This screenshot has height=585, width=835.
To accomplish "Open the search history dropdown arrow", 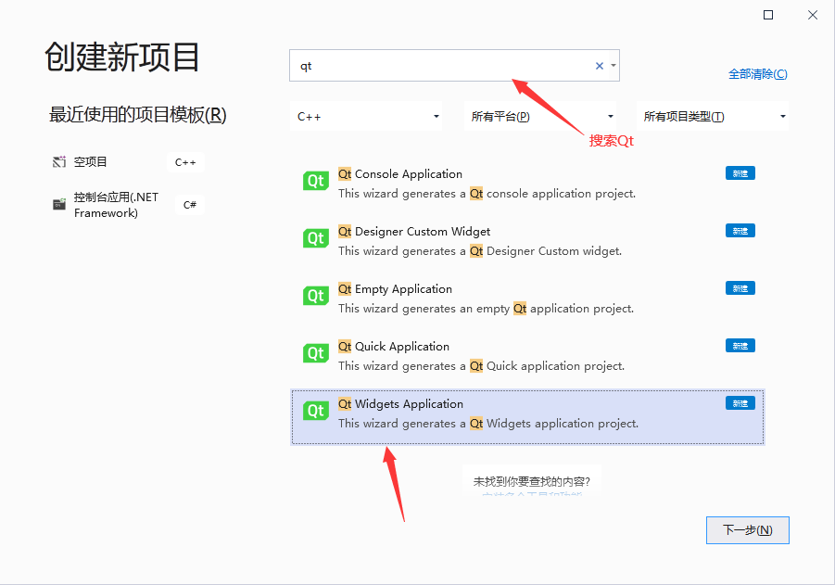I will 614,66.
